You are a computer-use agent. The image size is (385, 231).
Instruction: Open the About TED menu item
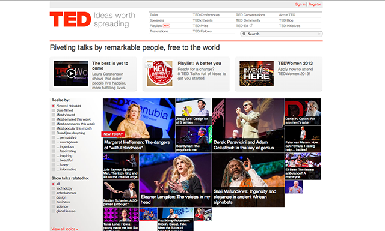(x=287, y=15)
